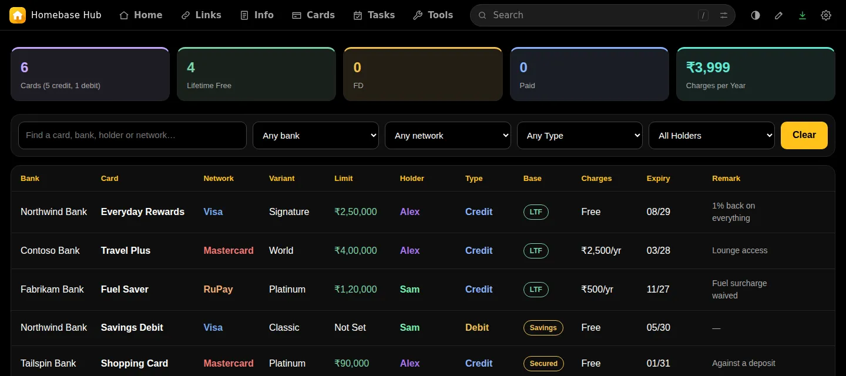Click the ₹4,00,000 limit value
Image resolution: width=846 pixels, height=376 pixels.
point(355,251)
